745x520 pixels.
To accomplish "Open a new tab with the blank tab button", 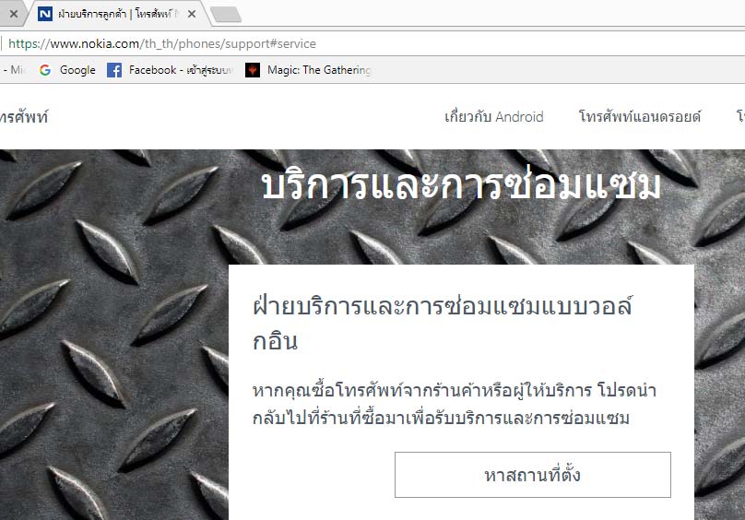I will pyautogui.click(x=226, y=14).
